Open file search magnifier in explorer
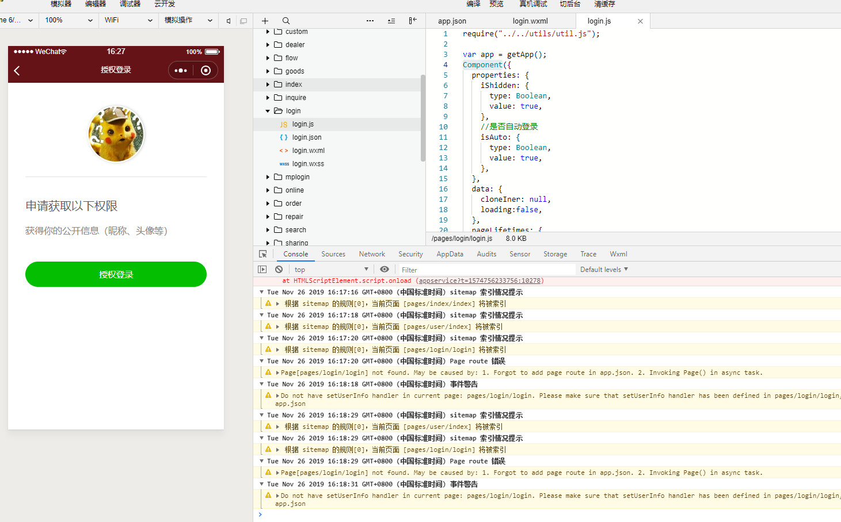 [286, 21]
